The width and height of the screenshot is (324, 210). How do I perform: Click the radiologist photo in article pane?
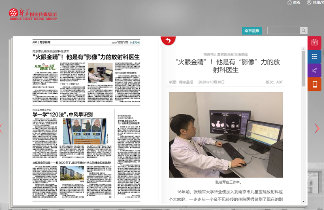226,135
